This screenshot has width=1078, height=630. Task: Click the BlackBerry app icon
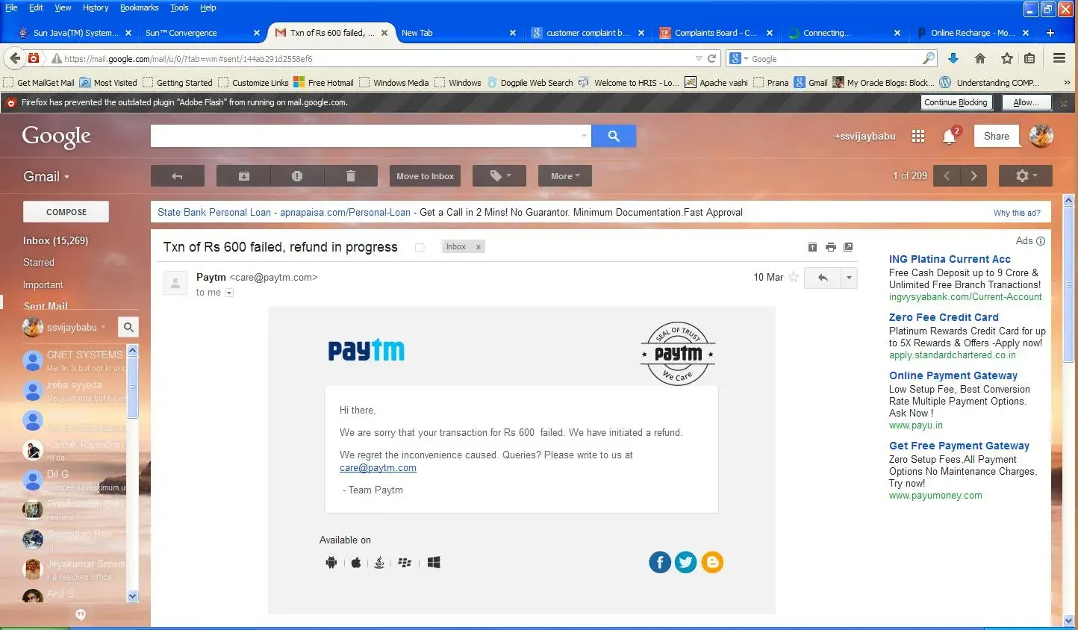(x=405, y=563)
